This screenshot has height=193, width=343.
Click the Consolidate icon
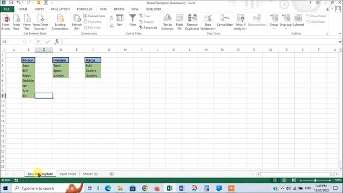(225, 20)
